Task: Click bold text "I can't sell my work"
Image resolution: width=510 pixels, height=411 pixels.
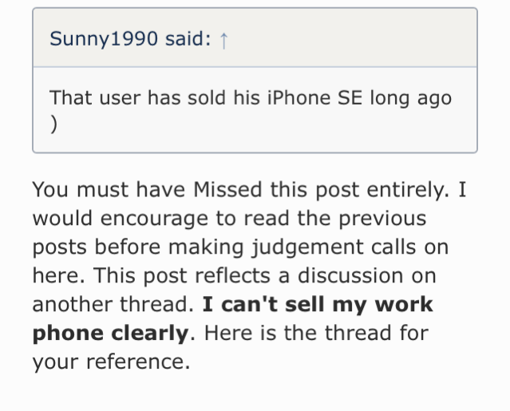Action: (x=318, y=306)
